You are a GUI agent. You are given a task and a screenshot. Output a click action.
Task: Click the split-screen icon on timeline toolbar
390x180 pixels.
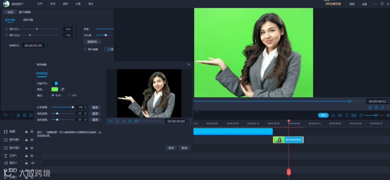coord(340,116)
